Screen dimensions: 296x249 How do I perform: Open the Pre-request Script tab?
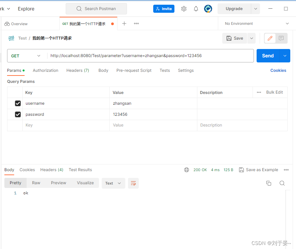click(134, 70)
